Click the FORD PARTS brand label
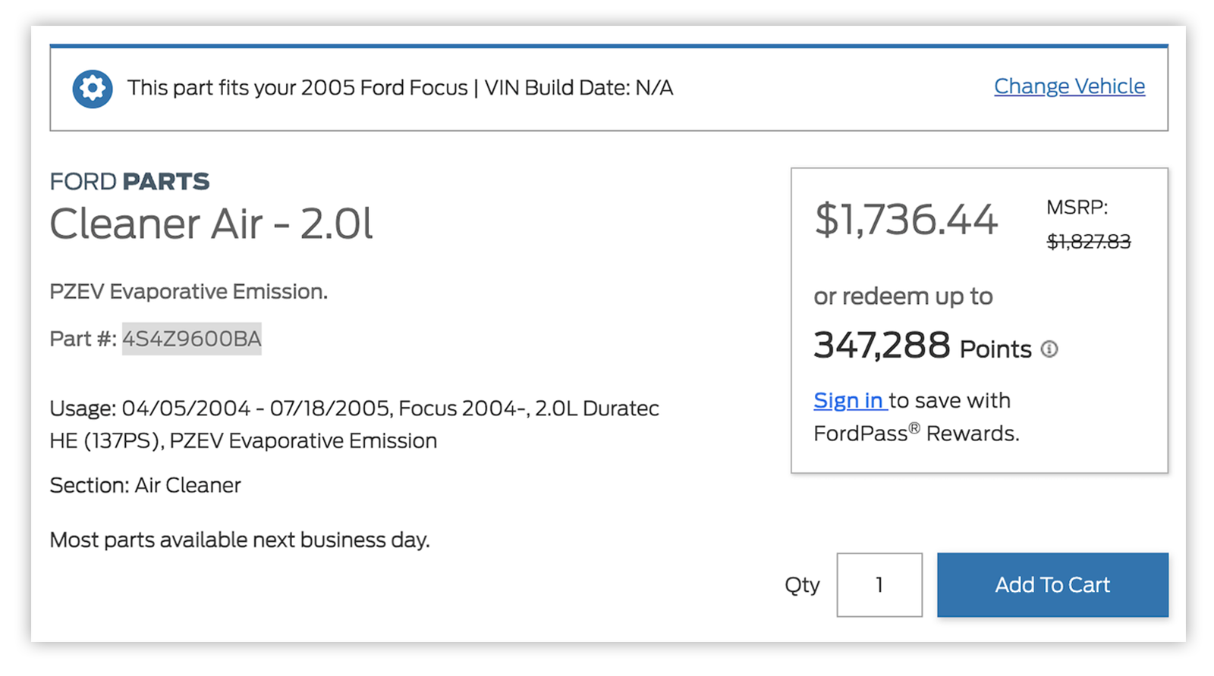The image size is (1214, 676). [x=129, y=181]
